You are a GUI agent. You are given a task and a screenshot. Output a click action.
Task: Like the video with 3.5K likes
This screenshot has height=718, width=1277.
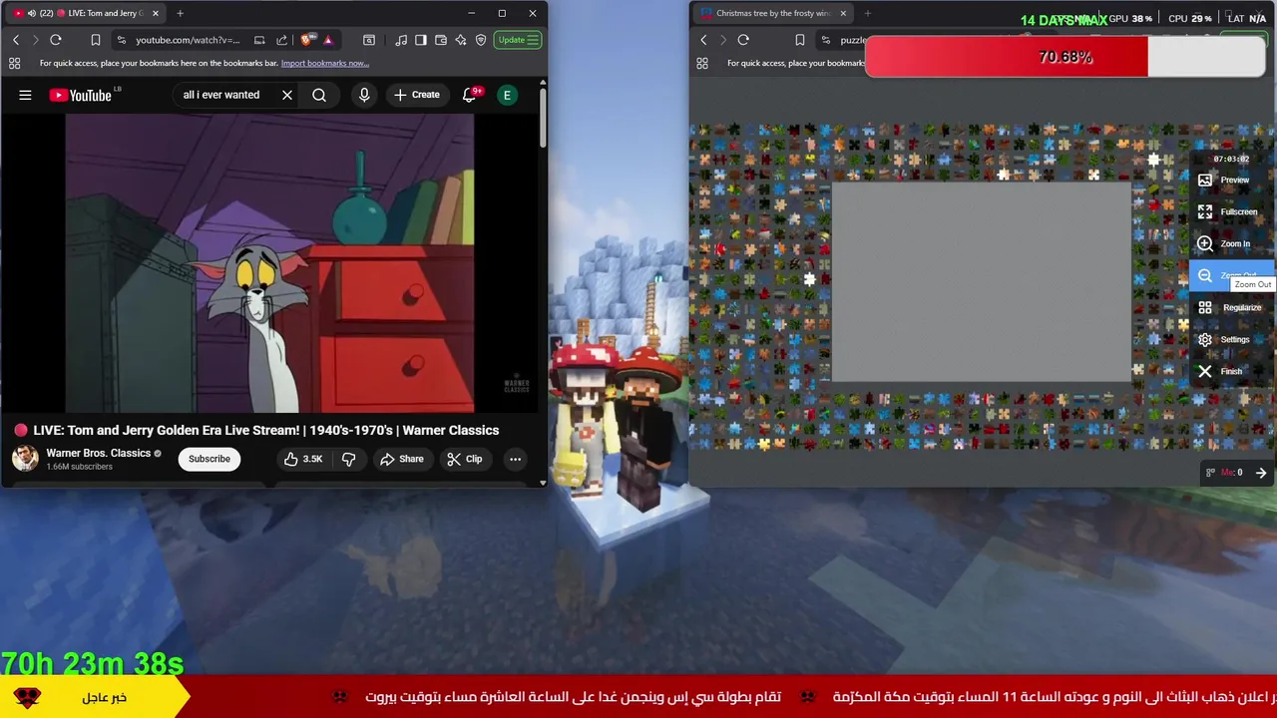303,459
